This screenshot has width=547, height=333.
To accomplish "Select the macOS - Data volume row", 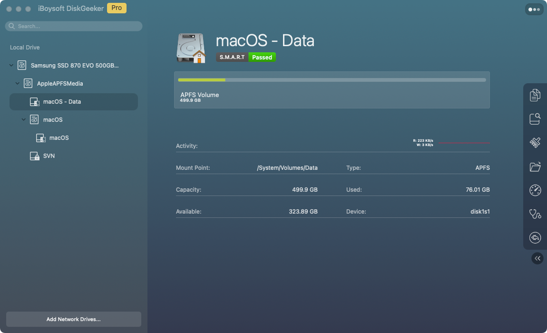I will (x=74, y=102).
